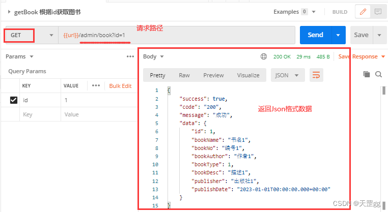This screenshot has height=212, width=388.
Task: Open Query Params three-dots options
Action: point(130,56)
